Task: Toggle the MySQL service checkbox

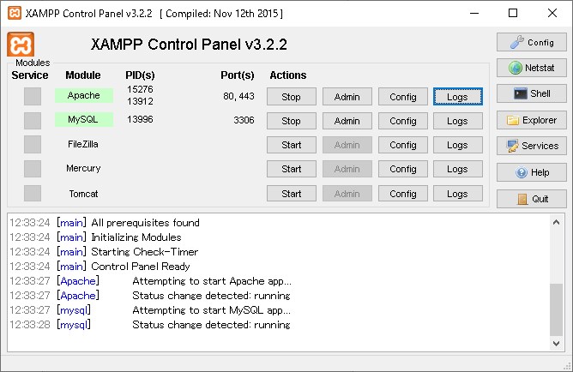Action: (x=33, y=121)
